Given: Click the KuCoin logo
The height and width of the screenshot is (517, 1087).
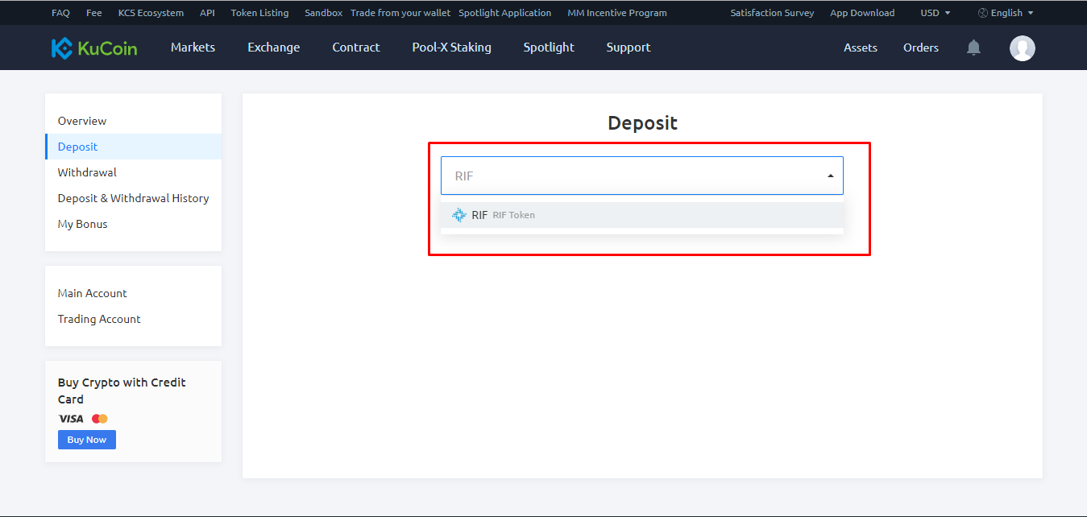Looking at the screenshot, I should coord(94,48).
